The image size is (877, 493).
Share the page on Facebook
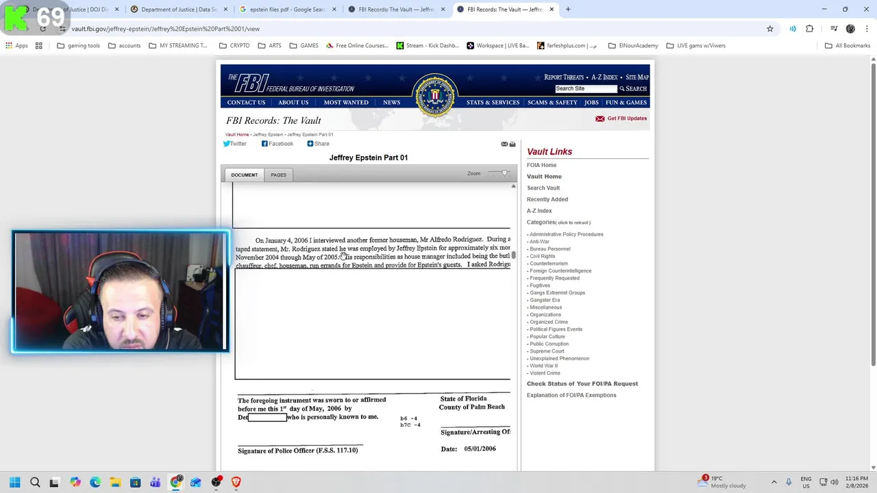point(277,144)
